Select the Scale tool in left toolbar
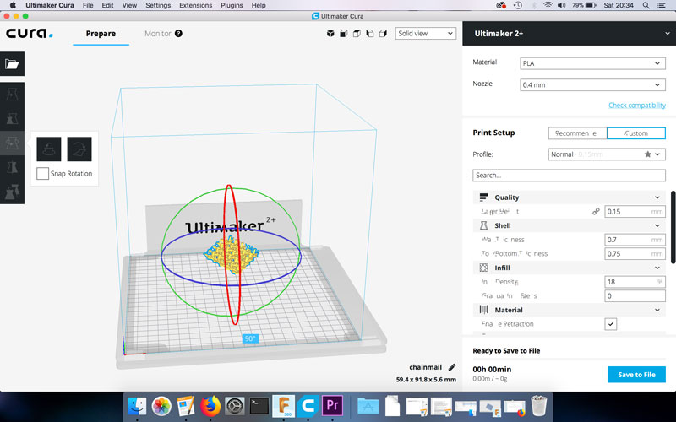The height and width of the screenshot is (422, 676). (x=12, y=118)
